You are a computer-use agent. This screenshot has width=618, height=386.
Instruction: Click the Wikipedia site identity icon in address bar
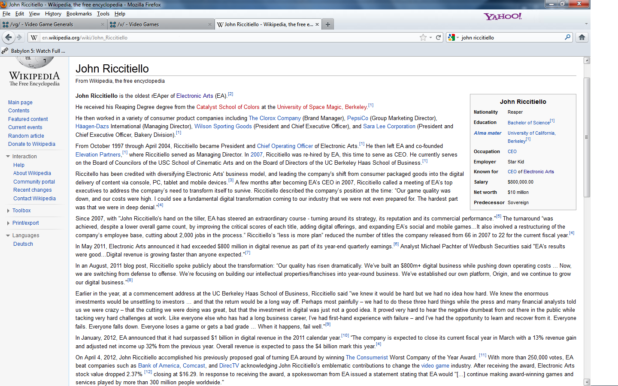coord(34,37)
